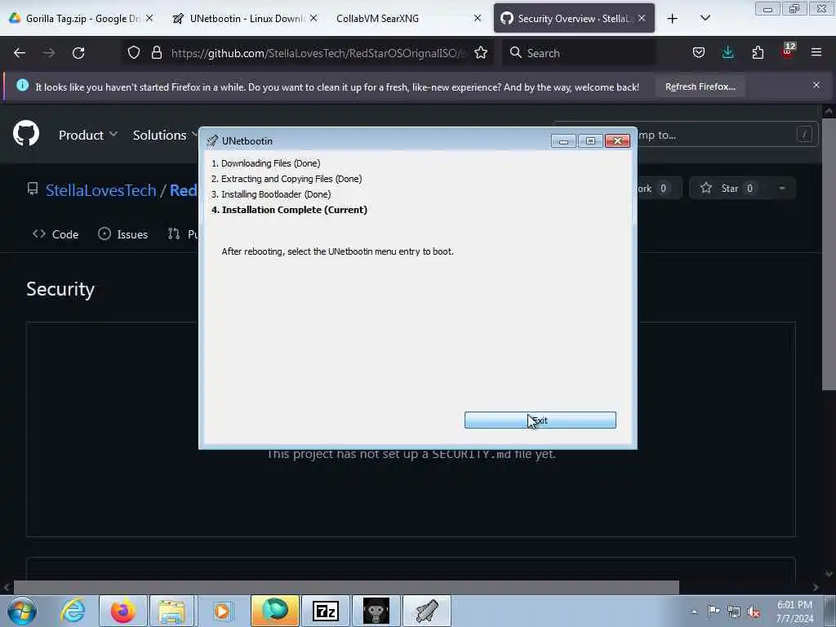Open Windows Explorer folder from taskbar

tap(171, 611)
